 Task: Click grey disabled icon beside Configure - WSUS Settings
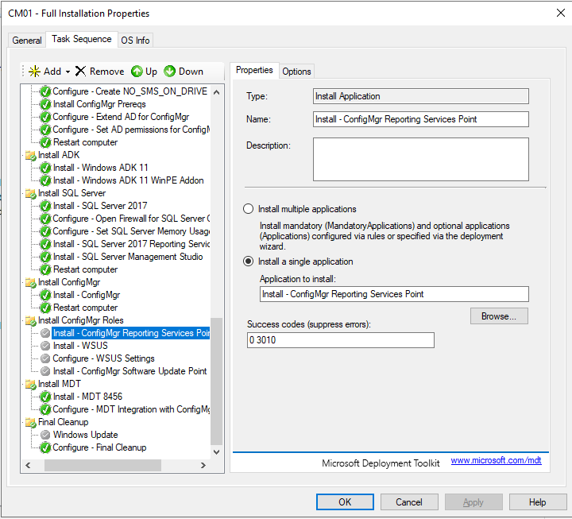click(45, 358)
